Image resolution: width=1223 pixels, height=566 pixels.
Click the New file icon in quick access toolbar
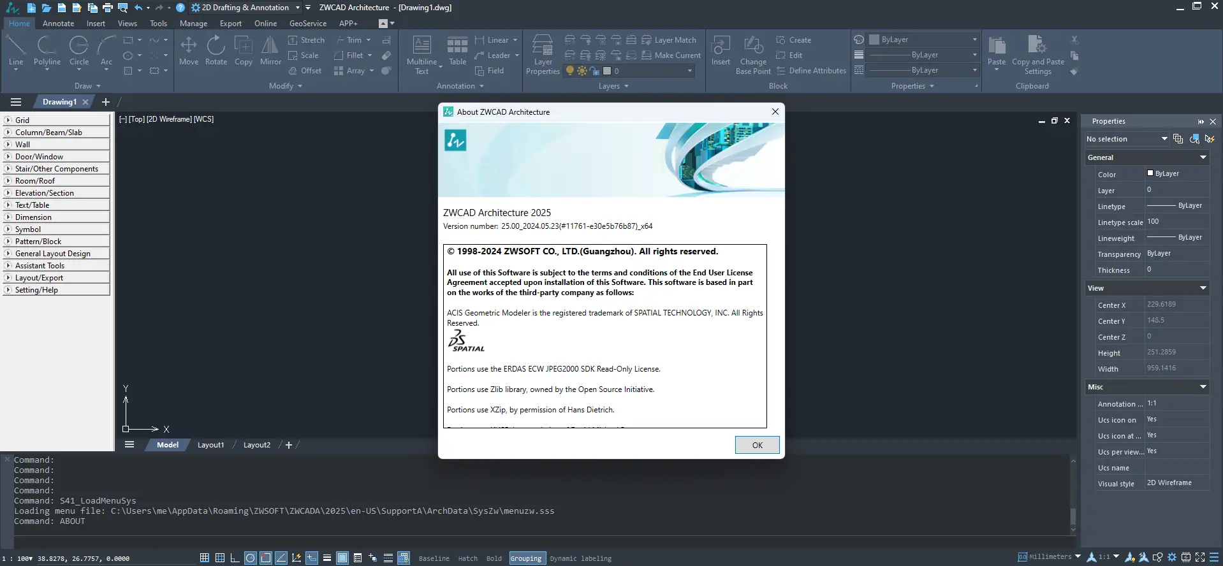coord(31,8)
